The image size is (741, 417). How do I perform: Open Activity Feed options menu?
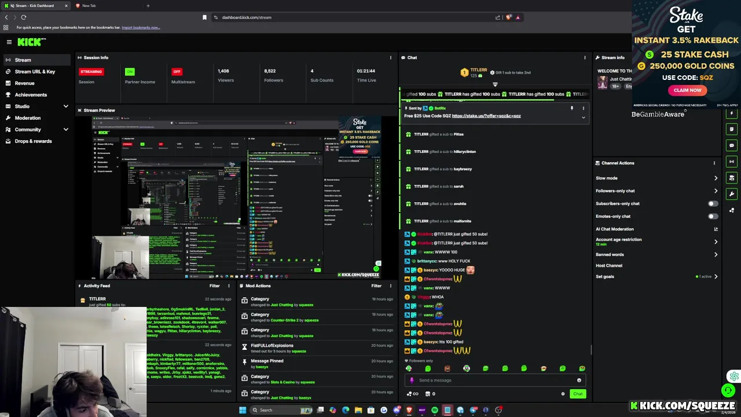(x=229, y=286)
